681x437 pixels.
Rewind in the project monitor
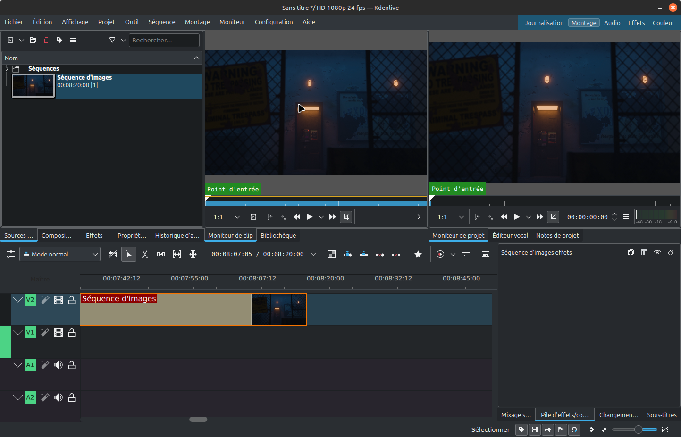click(504, 217)
